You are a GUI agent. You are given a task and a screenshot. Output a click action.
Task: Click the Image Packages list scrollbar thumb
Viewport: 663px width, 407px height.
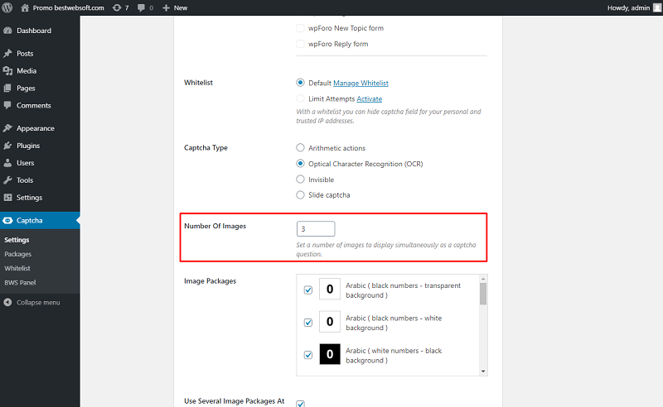click(483, 294)
